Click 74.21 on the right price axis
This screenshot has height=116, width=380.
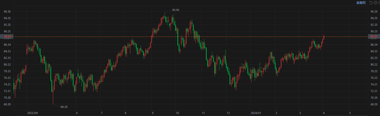(x=374, y=84)
